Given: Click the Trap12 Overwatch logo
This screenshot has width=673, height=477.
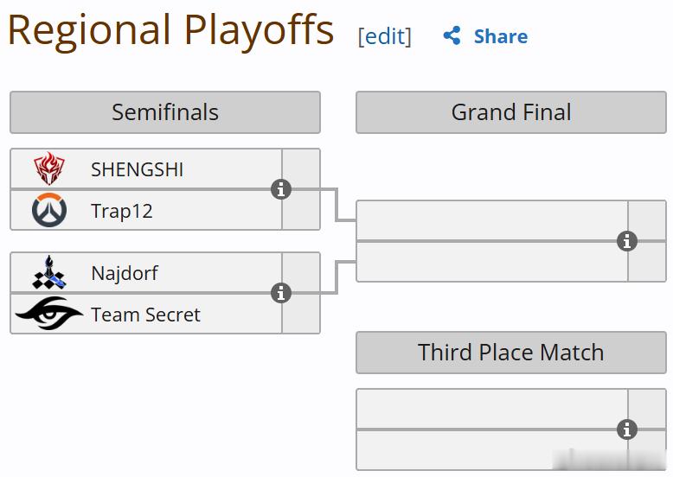Looking at the screenshot, I should point(49,210).
